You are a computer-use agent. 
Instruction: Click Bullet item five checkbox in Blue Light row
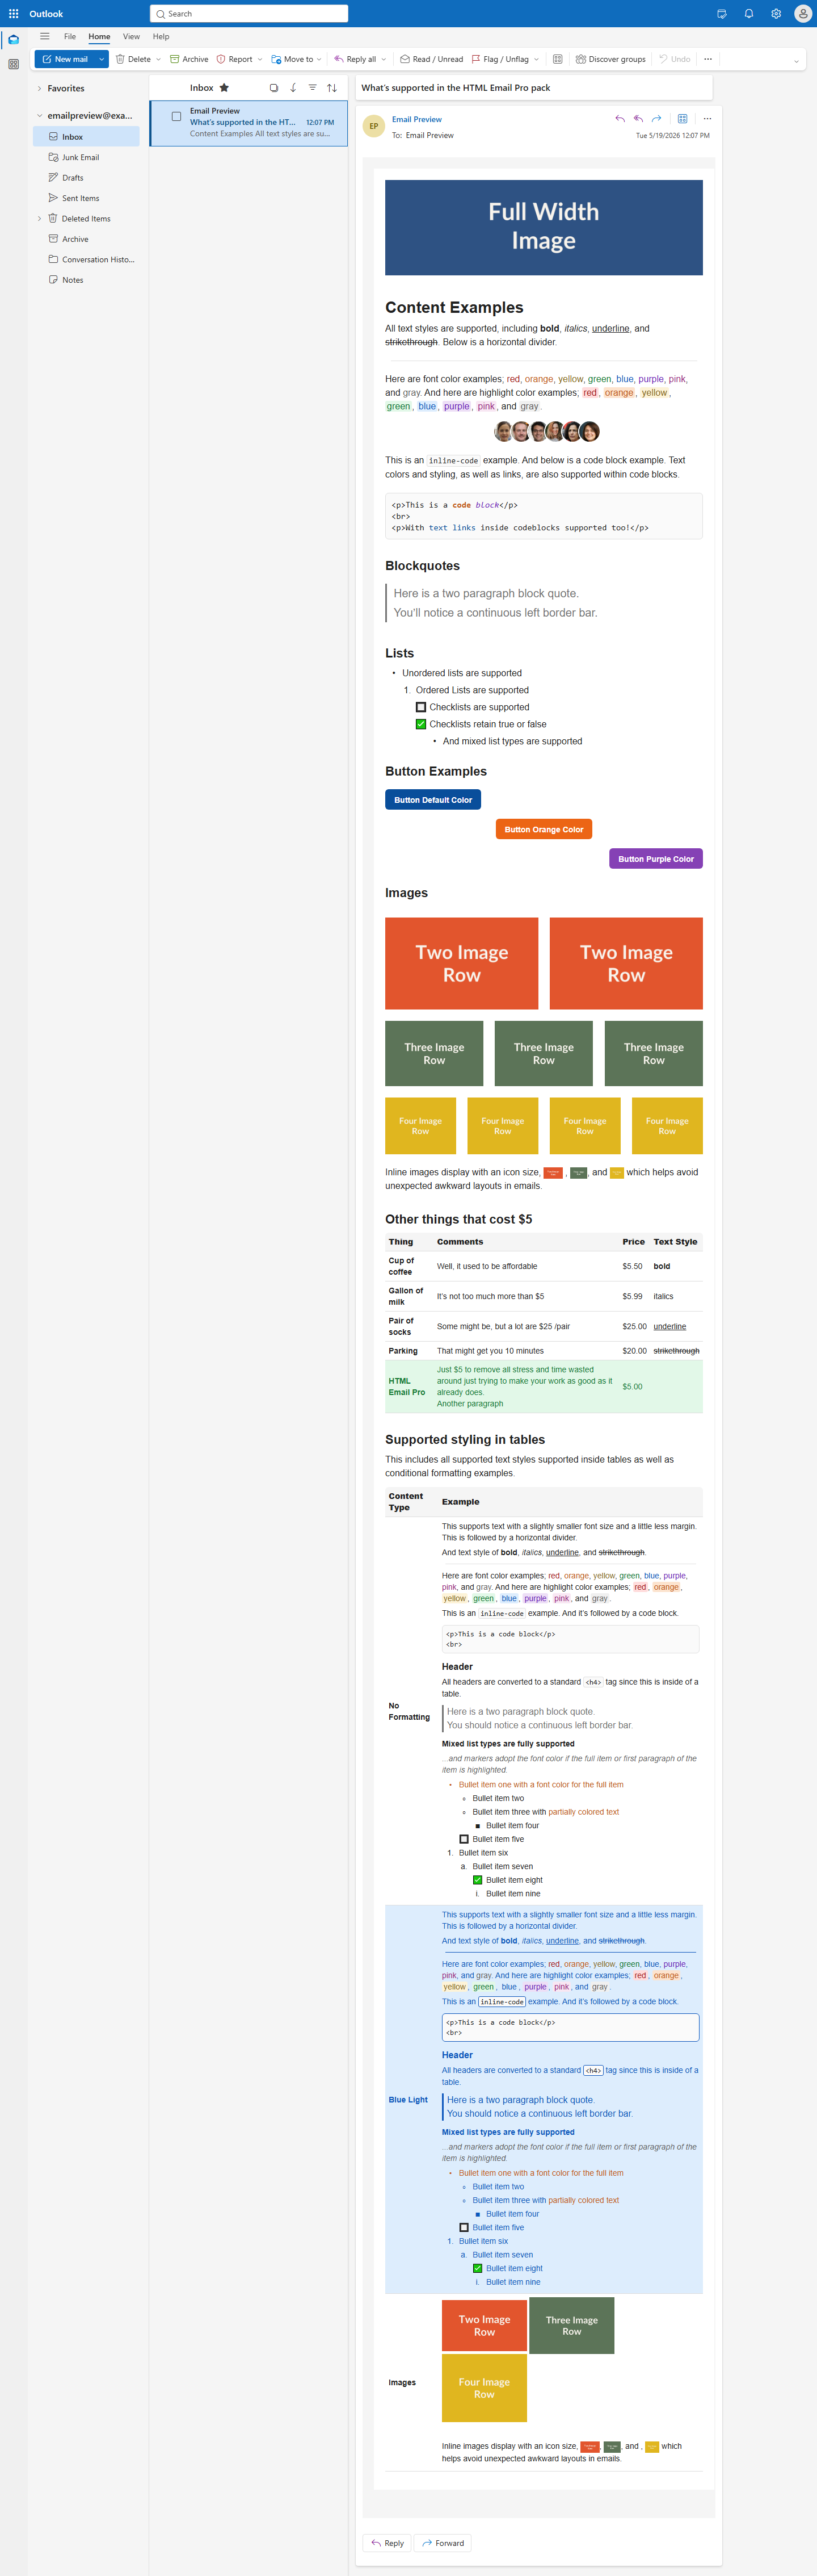(x=464, y=2227)
